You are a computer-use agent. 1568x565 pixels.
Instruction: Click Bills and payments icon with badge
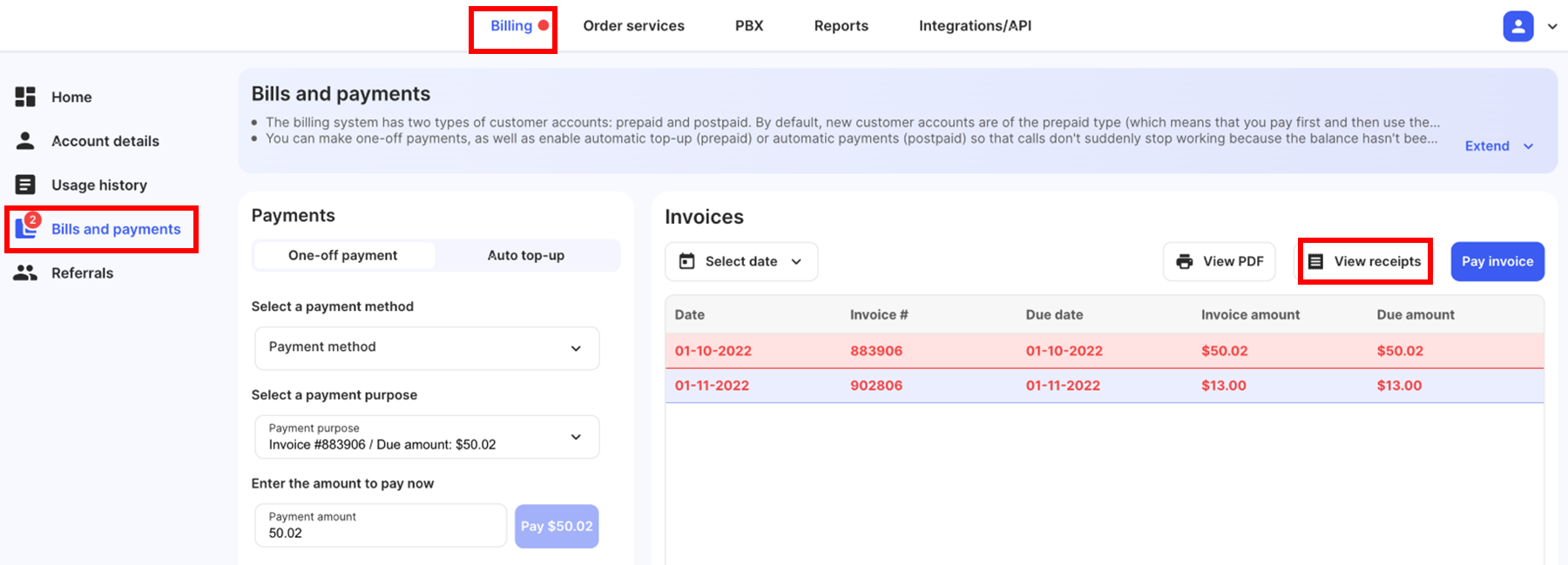[27, 227]
